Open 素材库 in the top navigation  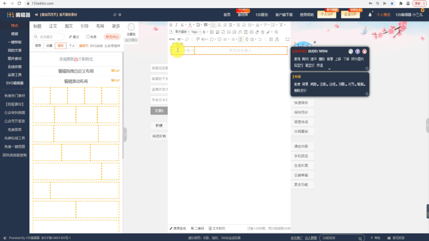point(243,15)
